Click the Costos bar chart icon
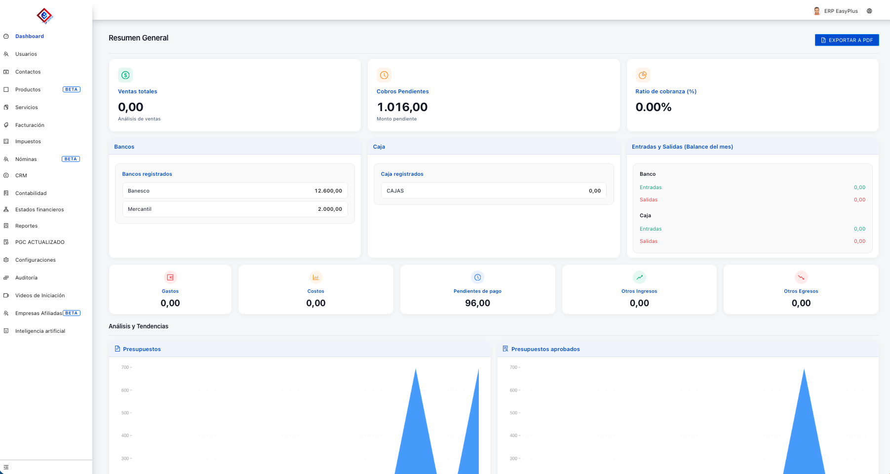The image size is (890, 474). pos(316,277)
